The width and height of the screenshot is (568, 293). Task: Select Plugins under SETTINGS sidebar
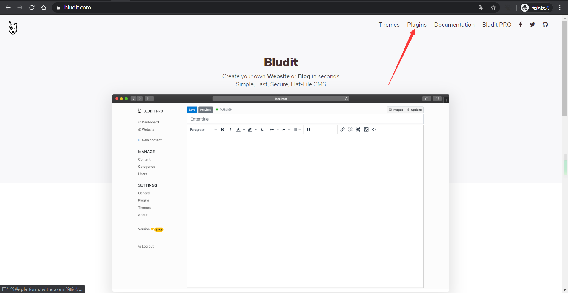coord(144,201)
